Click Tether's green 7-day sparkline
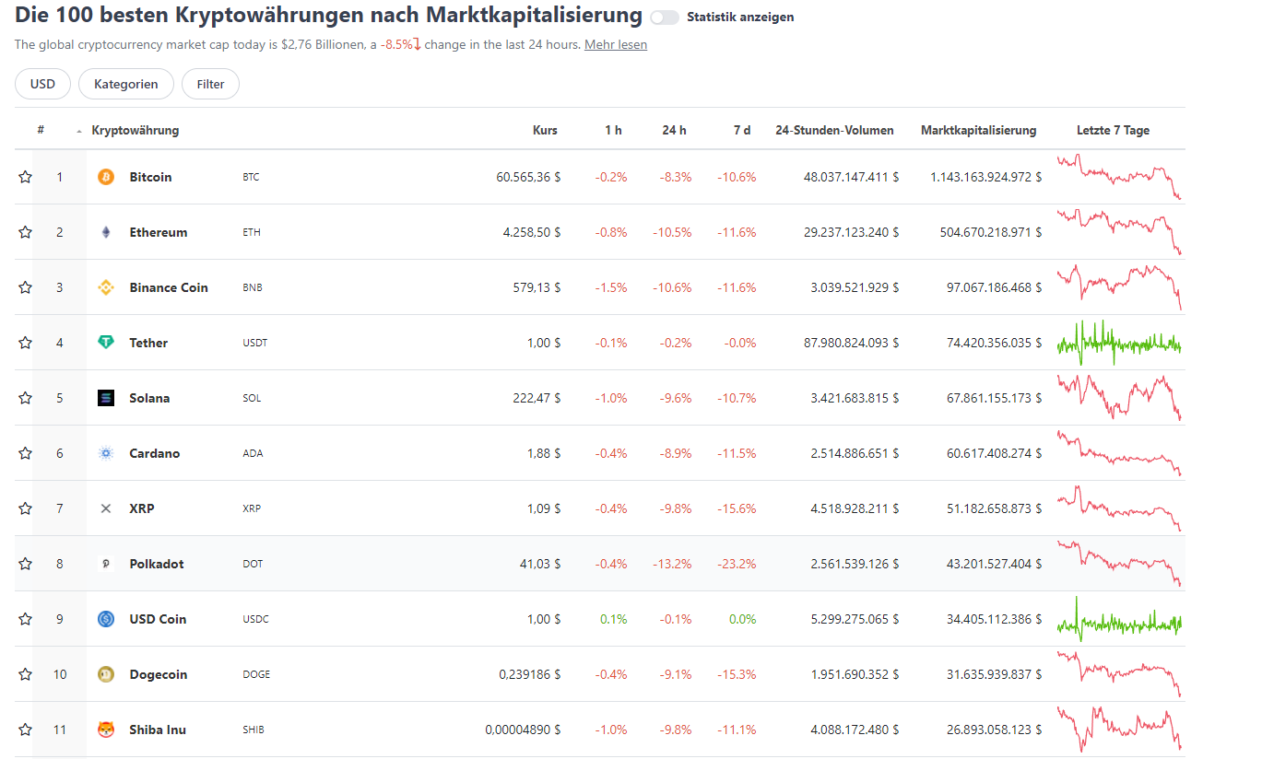Image resolution: width=1262 pixels, height=759 pixels. tap(1119, 343)
